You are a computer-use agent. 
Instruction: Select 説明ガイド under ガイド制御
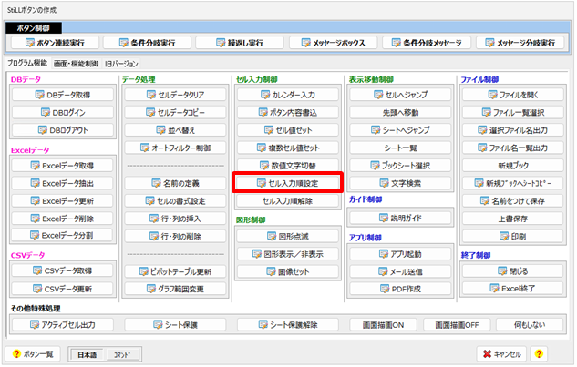tap(400, 219)
